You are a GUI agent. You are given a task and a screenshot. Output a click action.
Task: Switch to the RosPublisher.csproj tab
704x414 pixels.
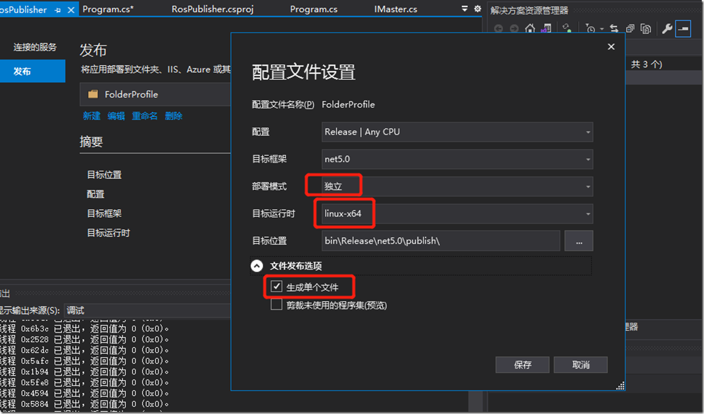pos(213,9)
